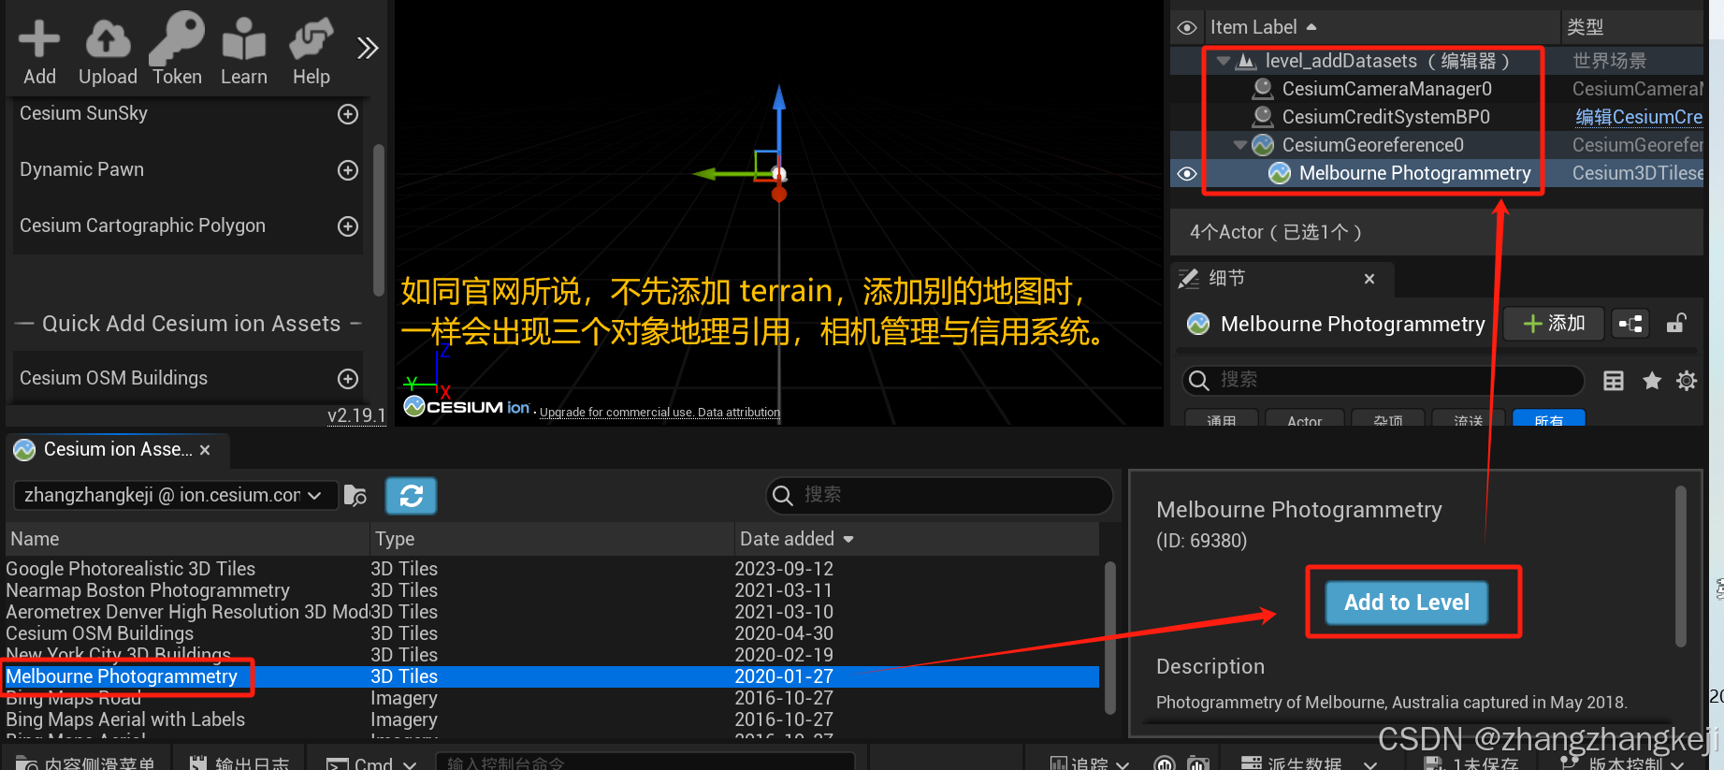The height and width of the screenshot is (770, 1724).
Task: Expand the Cesium toolbar overflow chevrons
Action: point(368,48)
